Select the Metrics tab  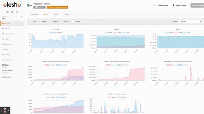coord(45,14)
